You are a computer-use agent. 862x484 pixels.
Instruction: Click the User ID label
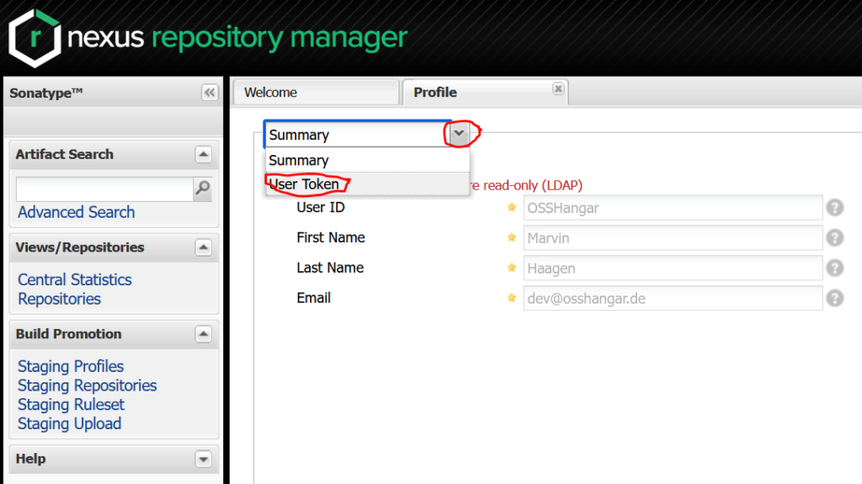point(321,207)
